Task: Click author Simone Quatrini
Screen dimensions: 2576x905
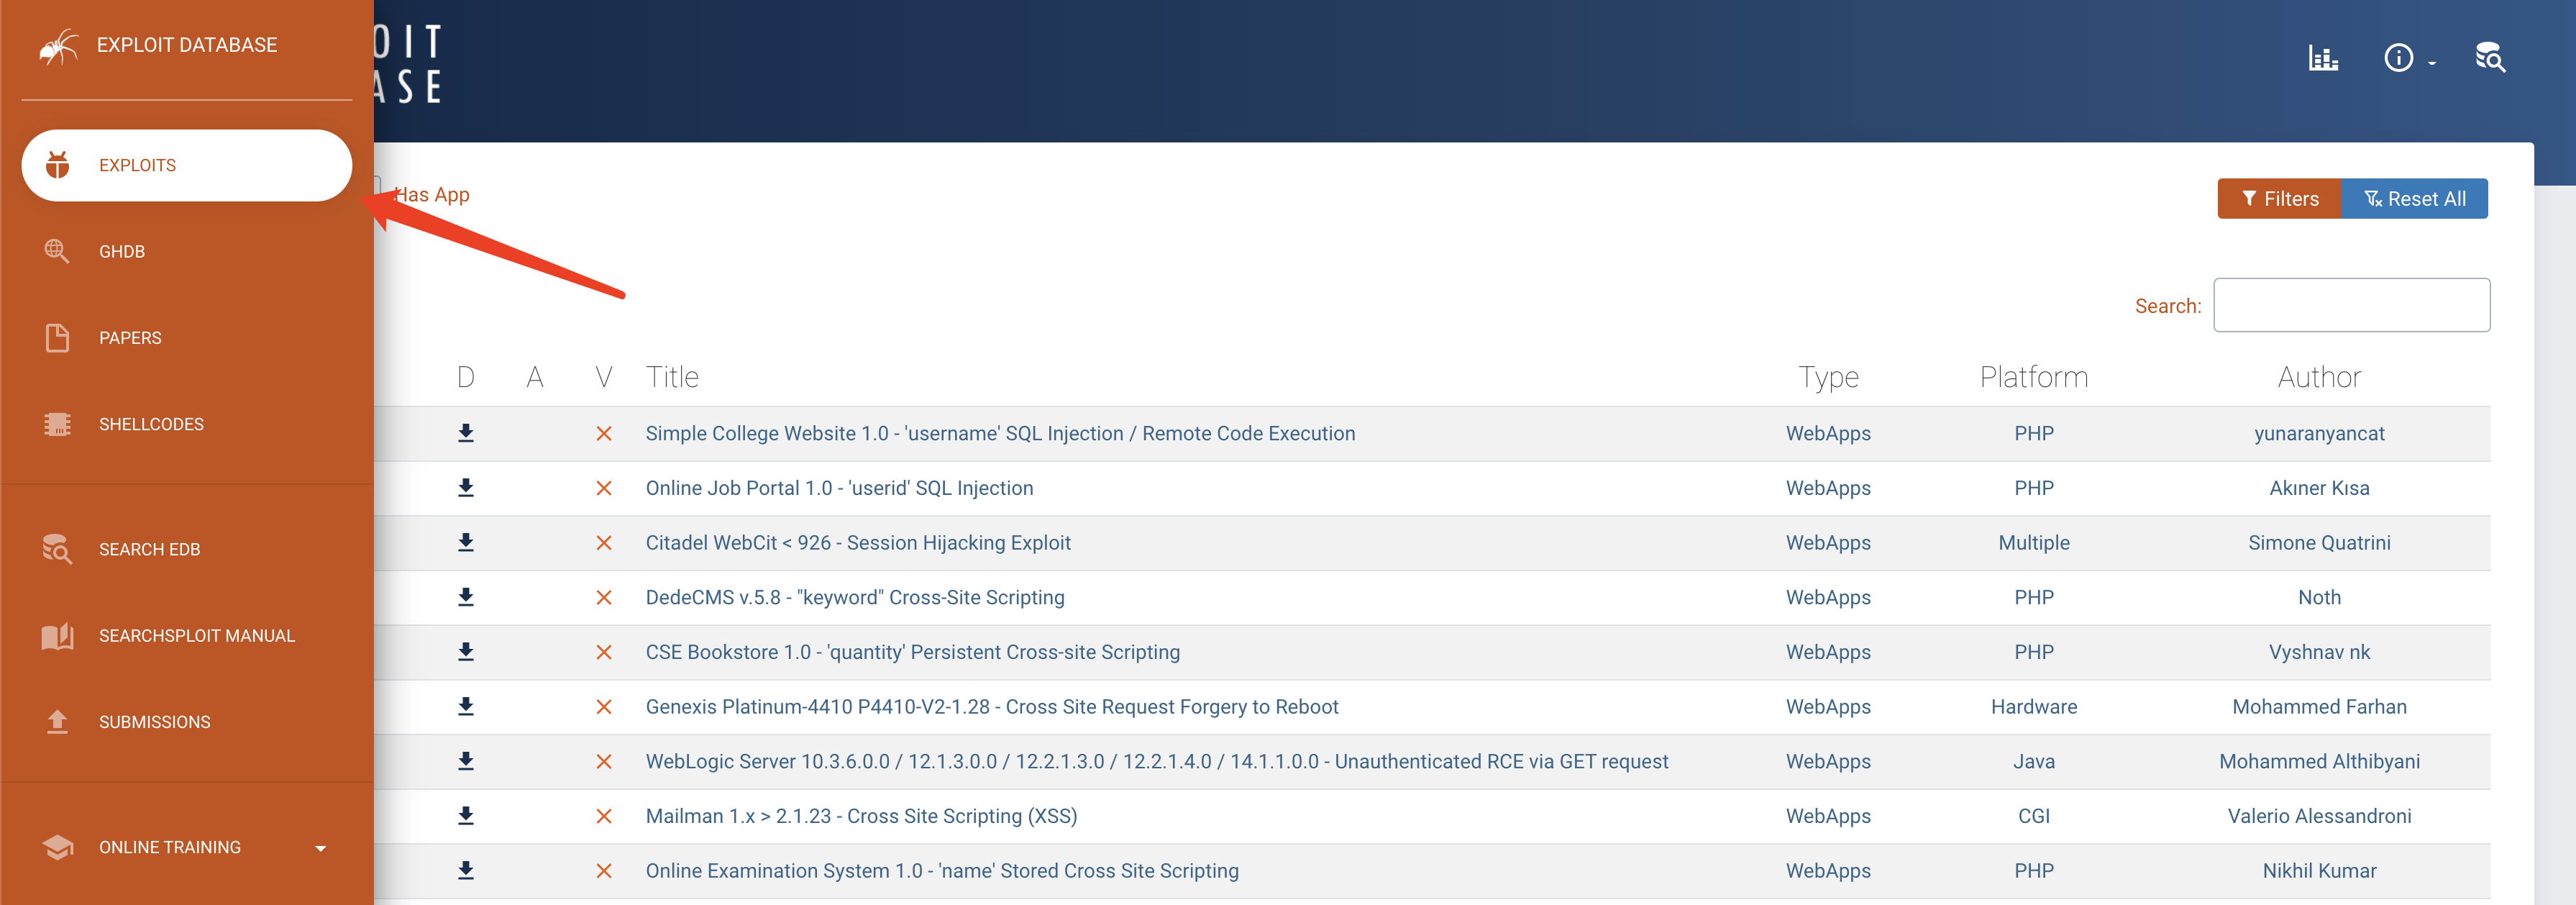Action: (2319, 542)
